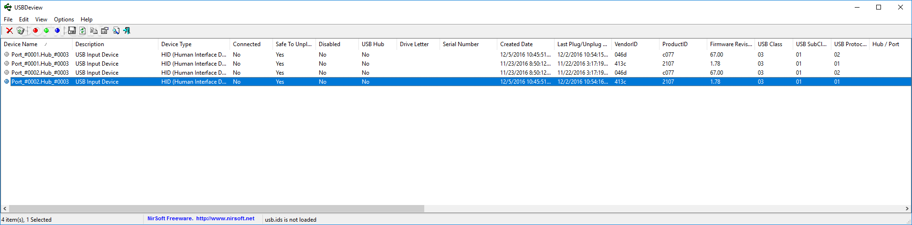Viewport: 912px width, 225px height.
Task: Select firmware 67.00 in third row
Action: (716, 72)
